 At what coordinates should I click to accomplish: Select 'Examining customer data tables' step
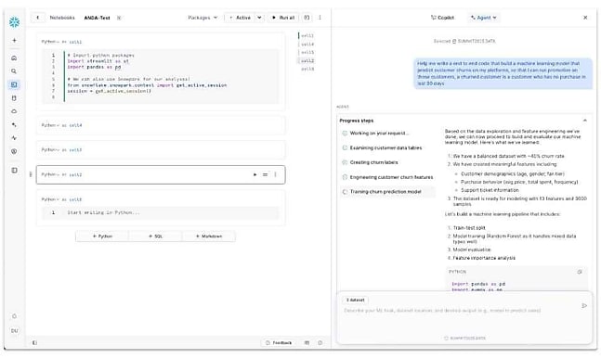[387, 147]
